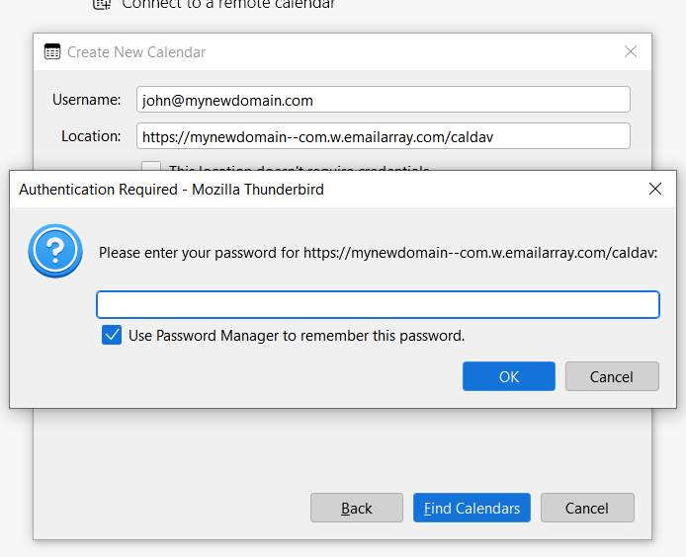
Task: Close the Create New Calendar dialog
Action: point(631,52)
